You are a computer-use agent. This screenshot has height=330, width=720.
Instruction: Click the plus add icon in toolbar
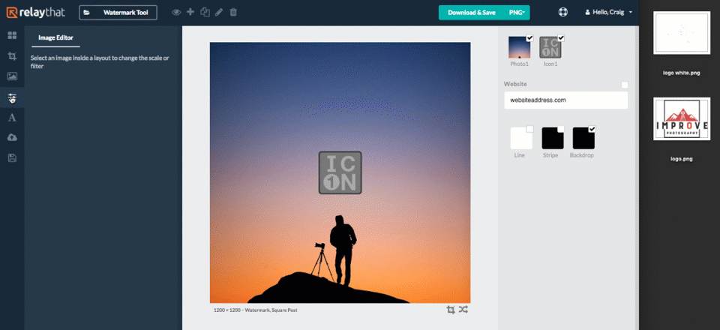[190, 12]
